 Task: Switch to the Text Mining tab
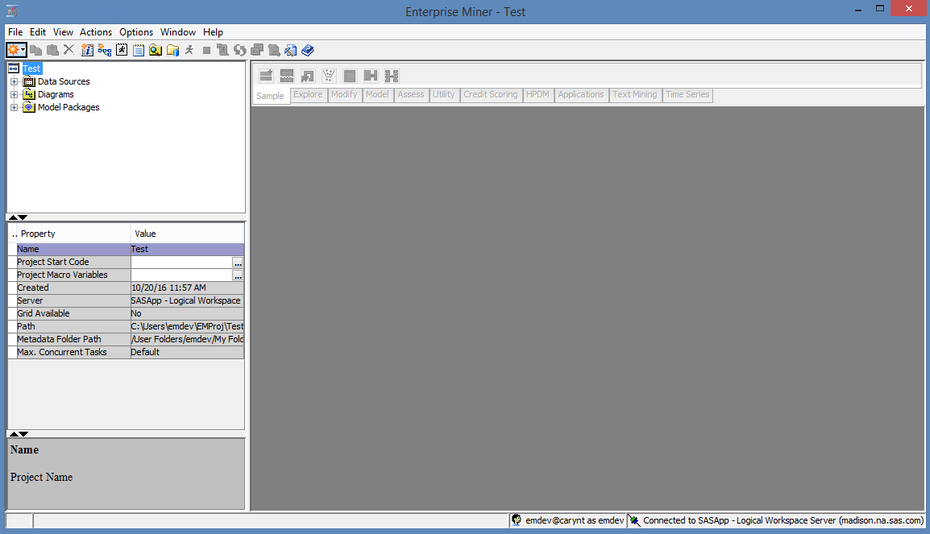pyautogui.click(x=634, y=94)
